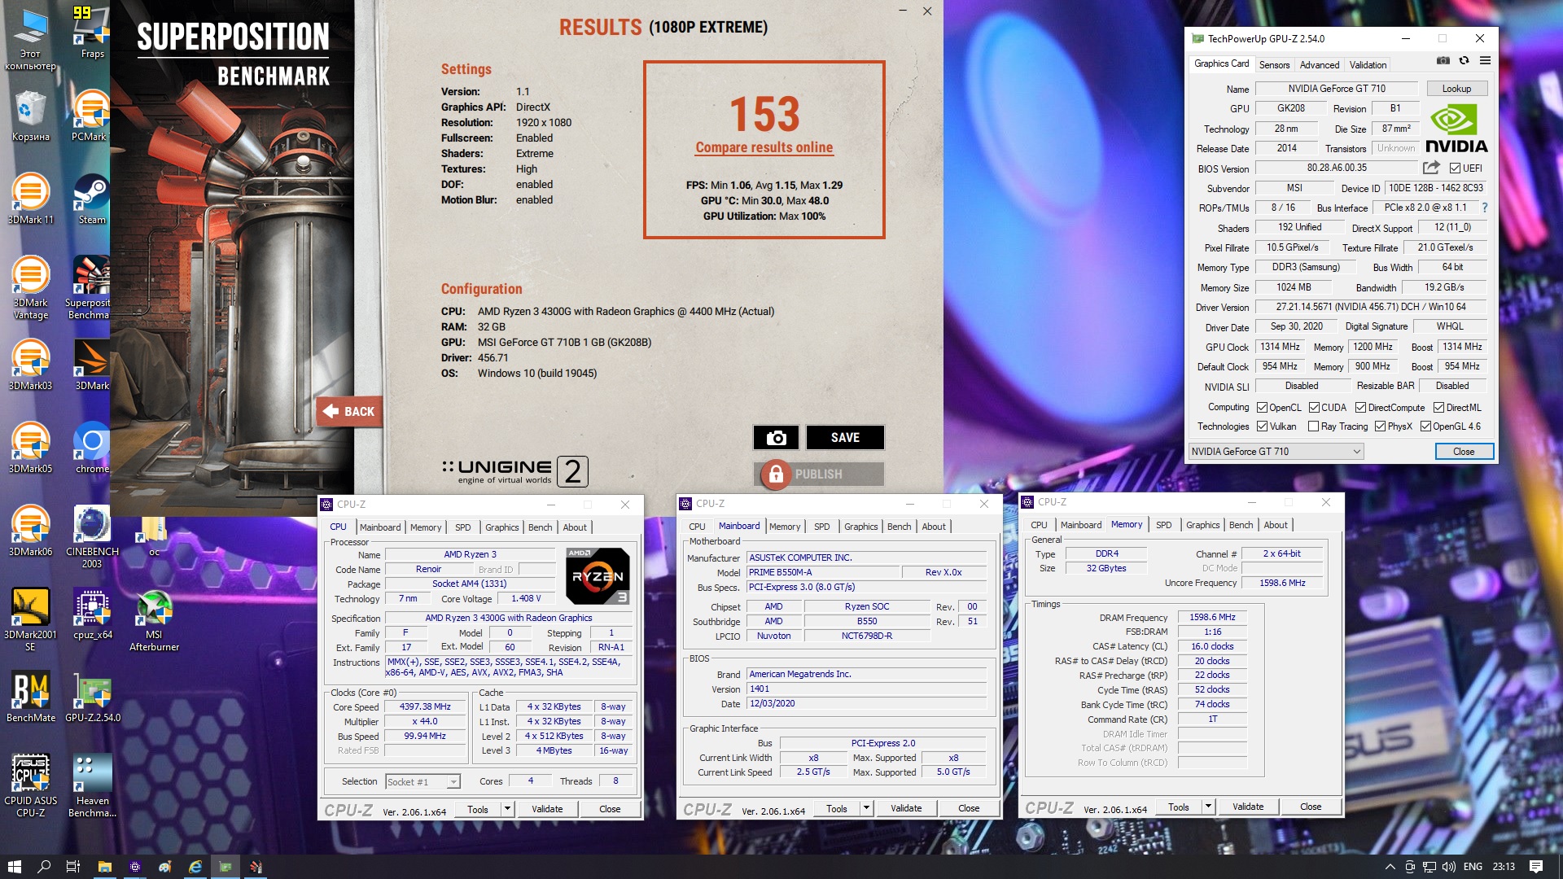Click bus interface question mark in GPU-Z
The height and width of the screenshot is (879, 1563).
(1485, 208)
